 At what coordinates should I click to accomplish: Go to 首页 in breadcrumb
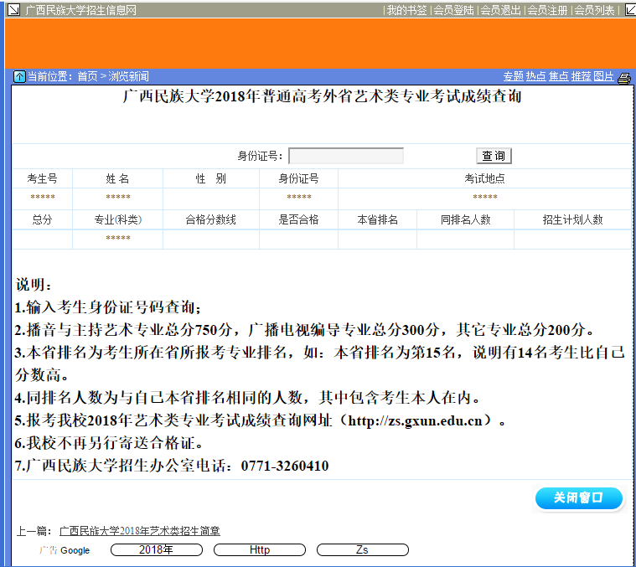click(87, 77)
